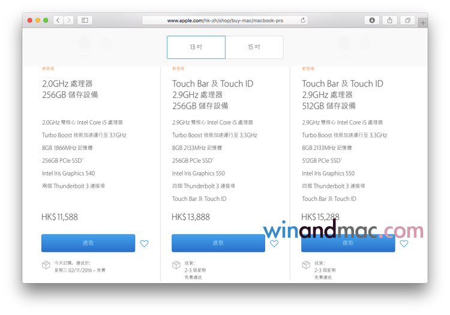This screenshot has width=450, height=315.
Task: Switch to the 13 吋 tab
Action: pos(196,47)
